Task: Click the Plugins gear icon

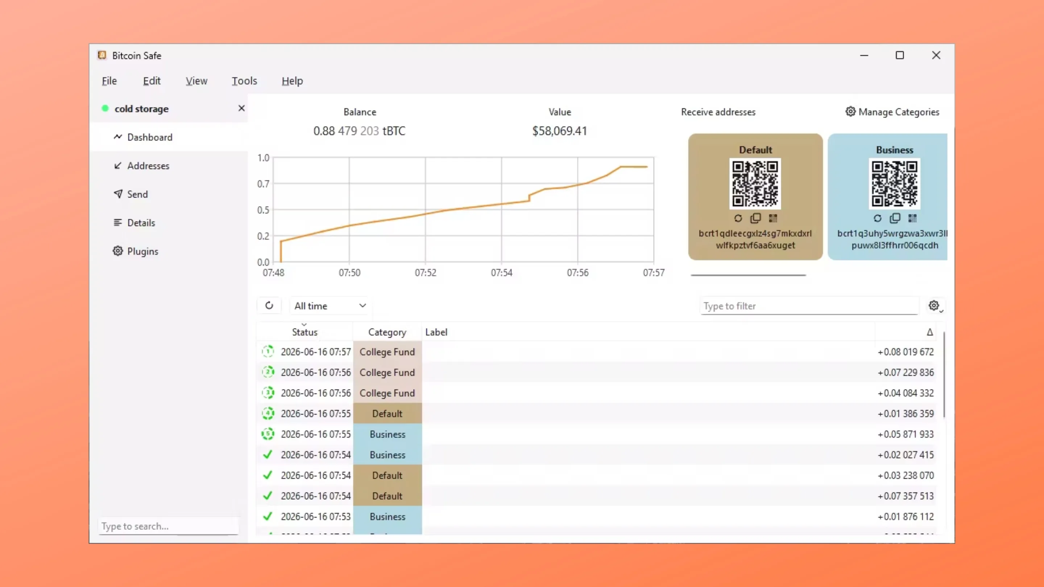Action: coord(117,251)
